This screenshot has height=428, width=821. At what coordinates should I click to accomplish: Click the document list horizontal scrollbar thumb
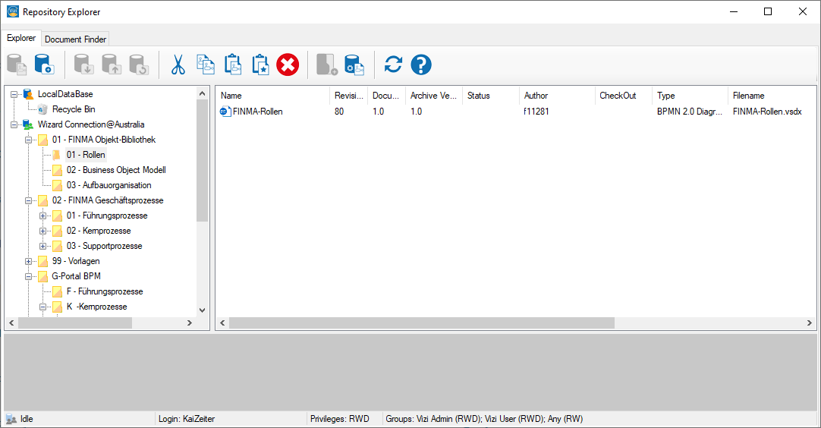click(x=421, y=323)
